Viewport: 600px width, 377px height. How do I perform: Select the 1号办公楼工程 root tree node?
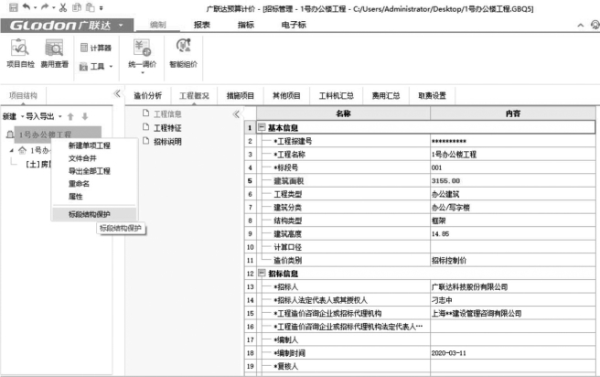[x=58, y=134]
